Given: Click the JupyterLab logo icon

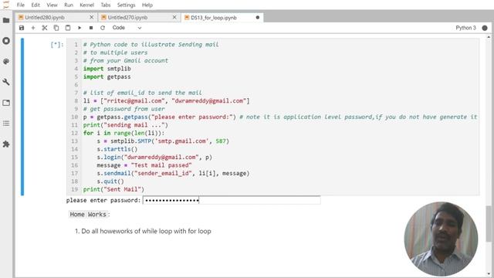Looking at the screenshot, I should (6, 5).
